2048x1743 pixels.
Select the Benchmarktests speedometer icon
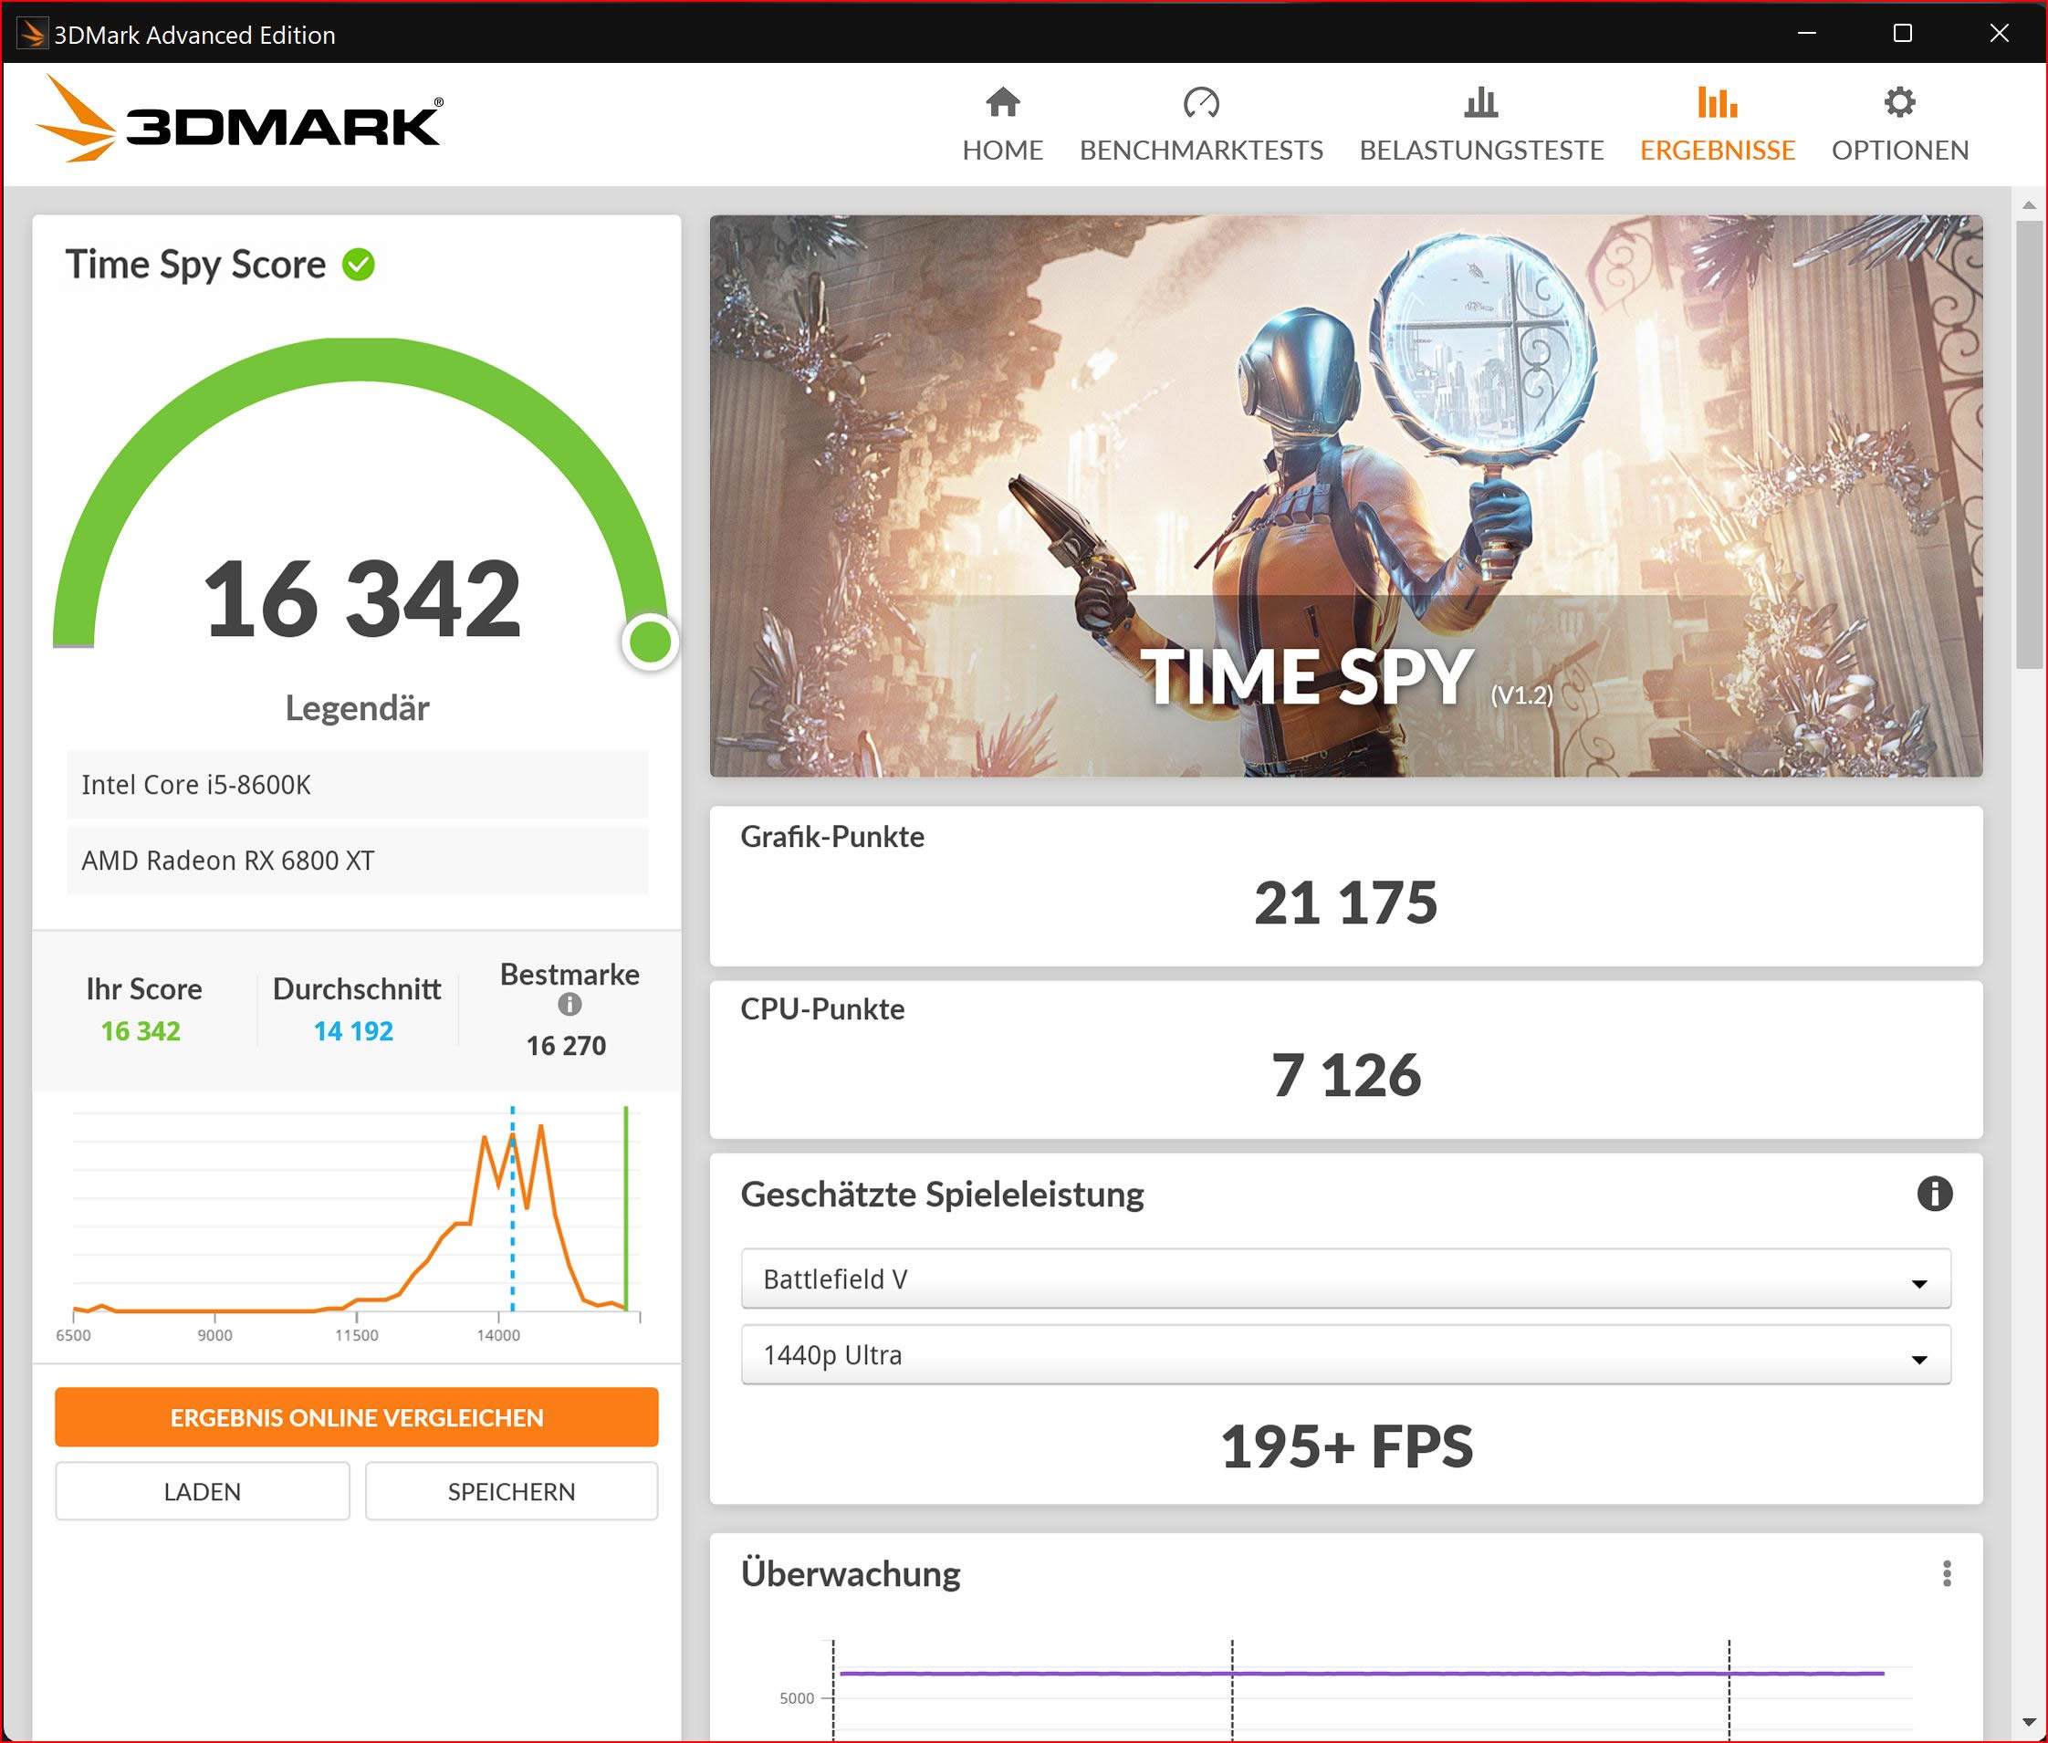click(x=1201, y=102)
